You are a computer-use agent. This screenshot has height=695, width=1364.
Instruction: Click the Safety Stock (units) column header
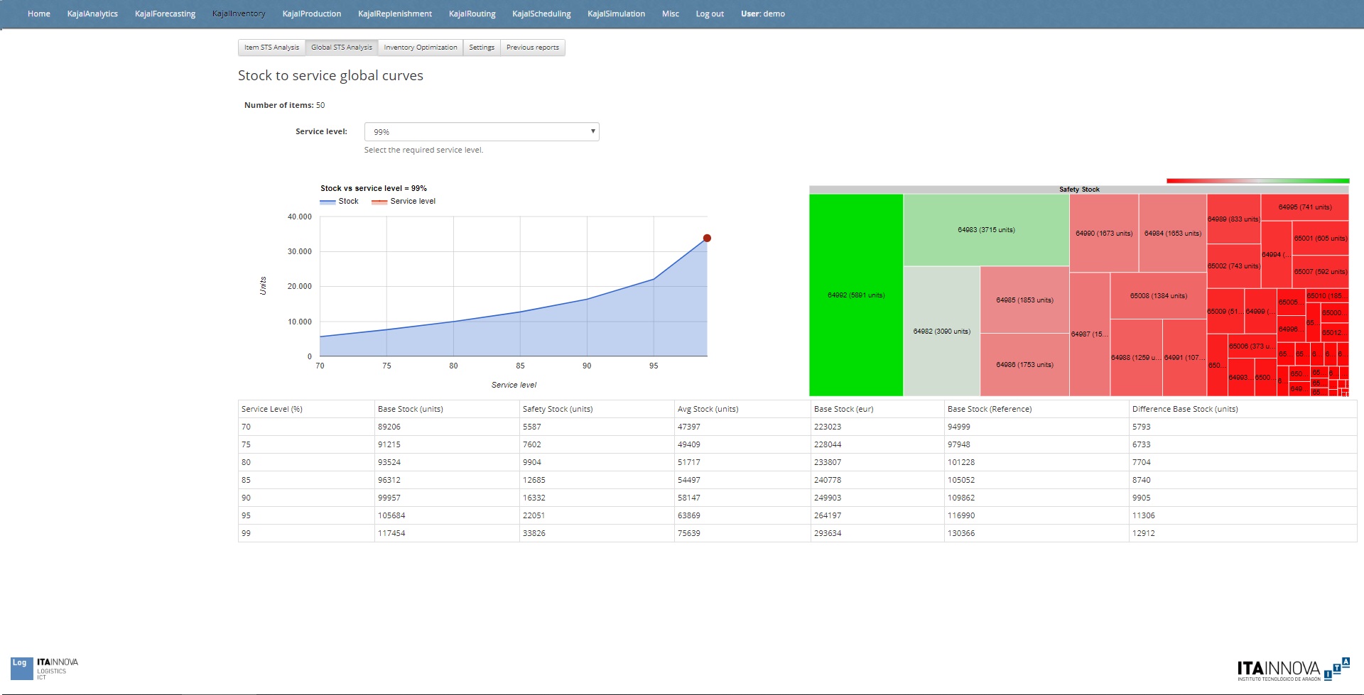point(597,409)
